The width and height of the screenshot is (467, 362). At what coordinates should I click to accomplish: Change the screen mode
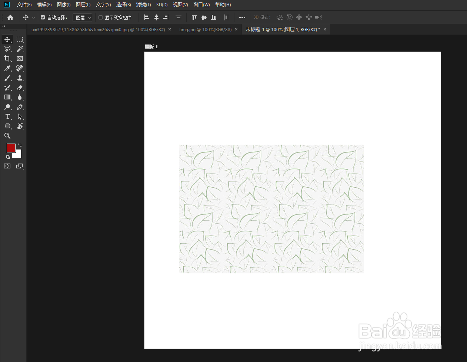coord(20,166)
